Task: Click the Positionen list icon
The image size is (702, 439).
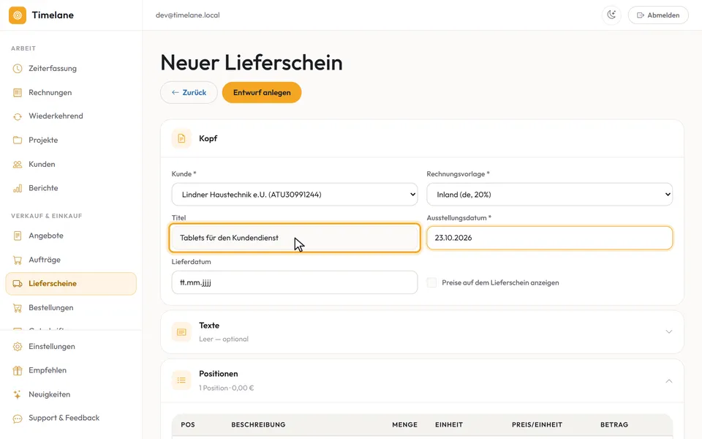Action: (x=181, y=380)
